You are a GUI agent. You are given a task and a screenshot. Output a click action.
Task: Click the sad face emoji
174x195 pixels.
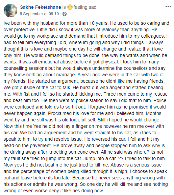70,7
